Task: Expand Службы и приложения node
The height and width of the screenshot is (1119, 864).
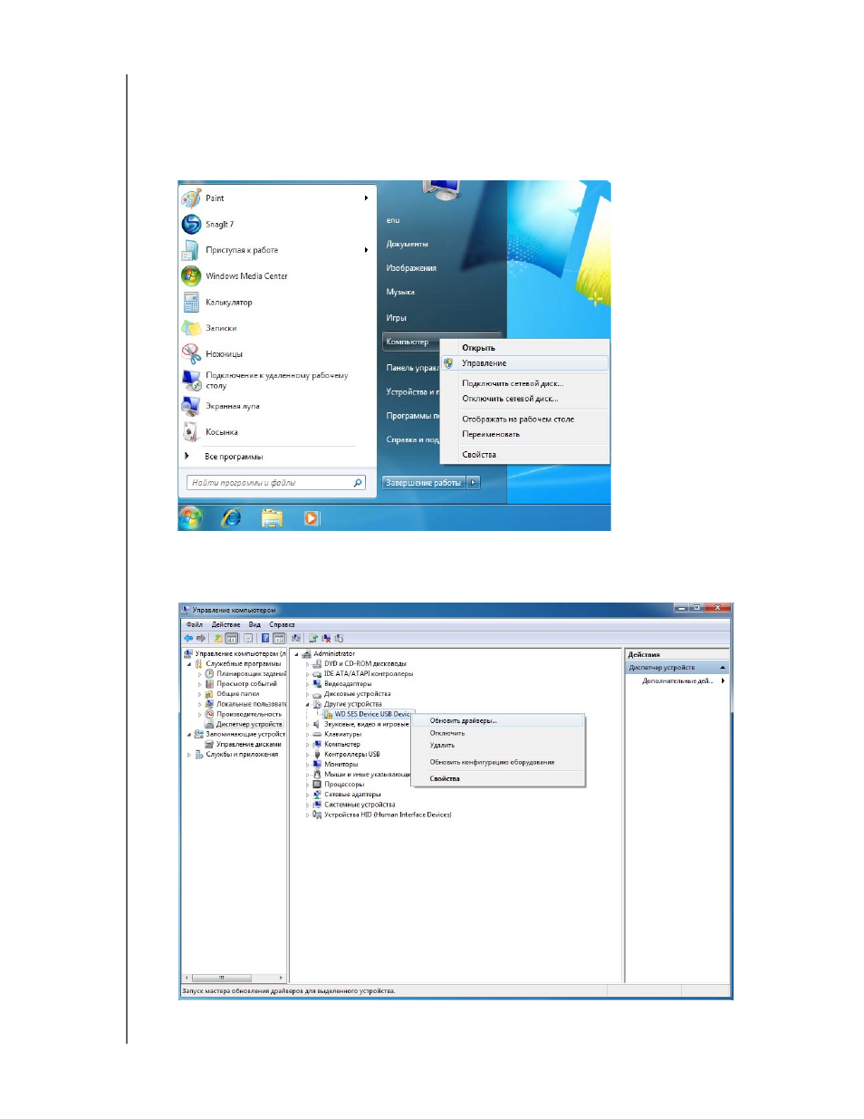Action: coord(189,754)
